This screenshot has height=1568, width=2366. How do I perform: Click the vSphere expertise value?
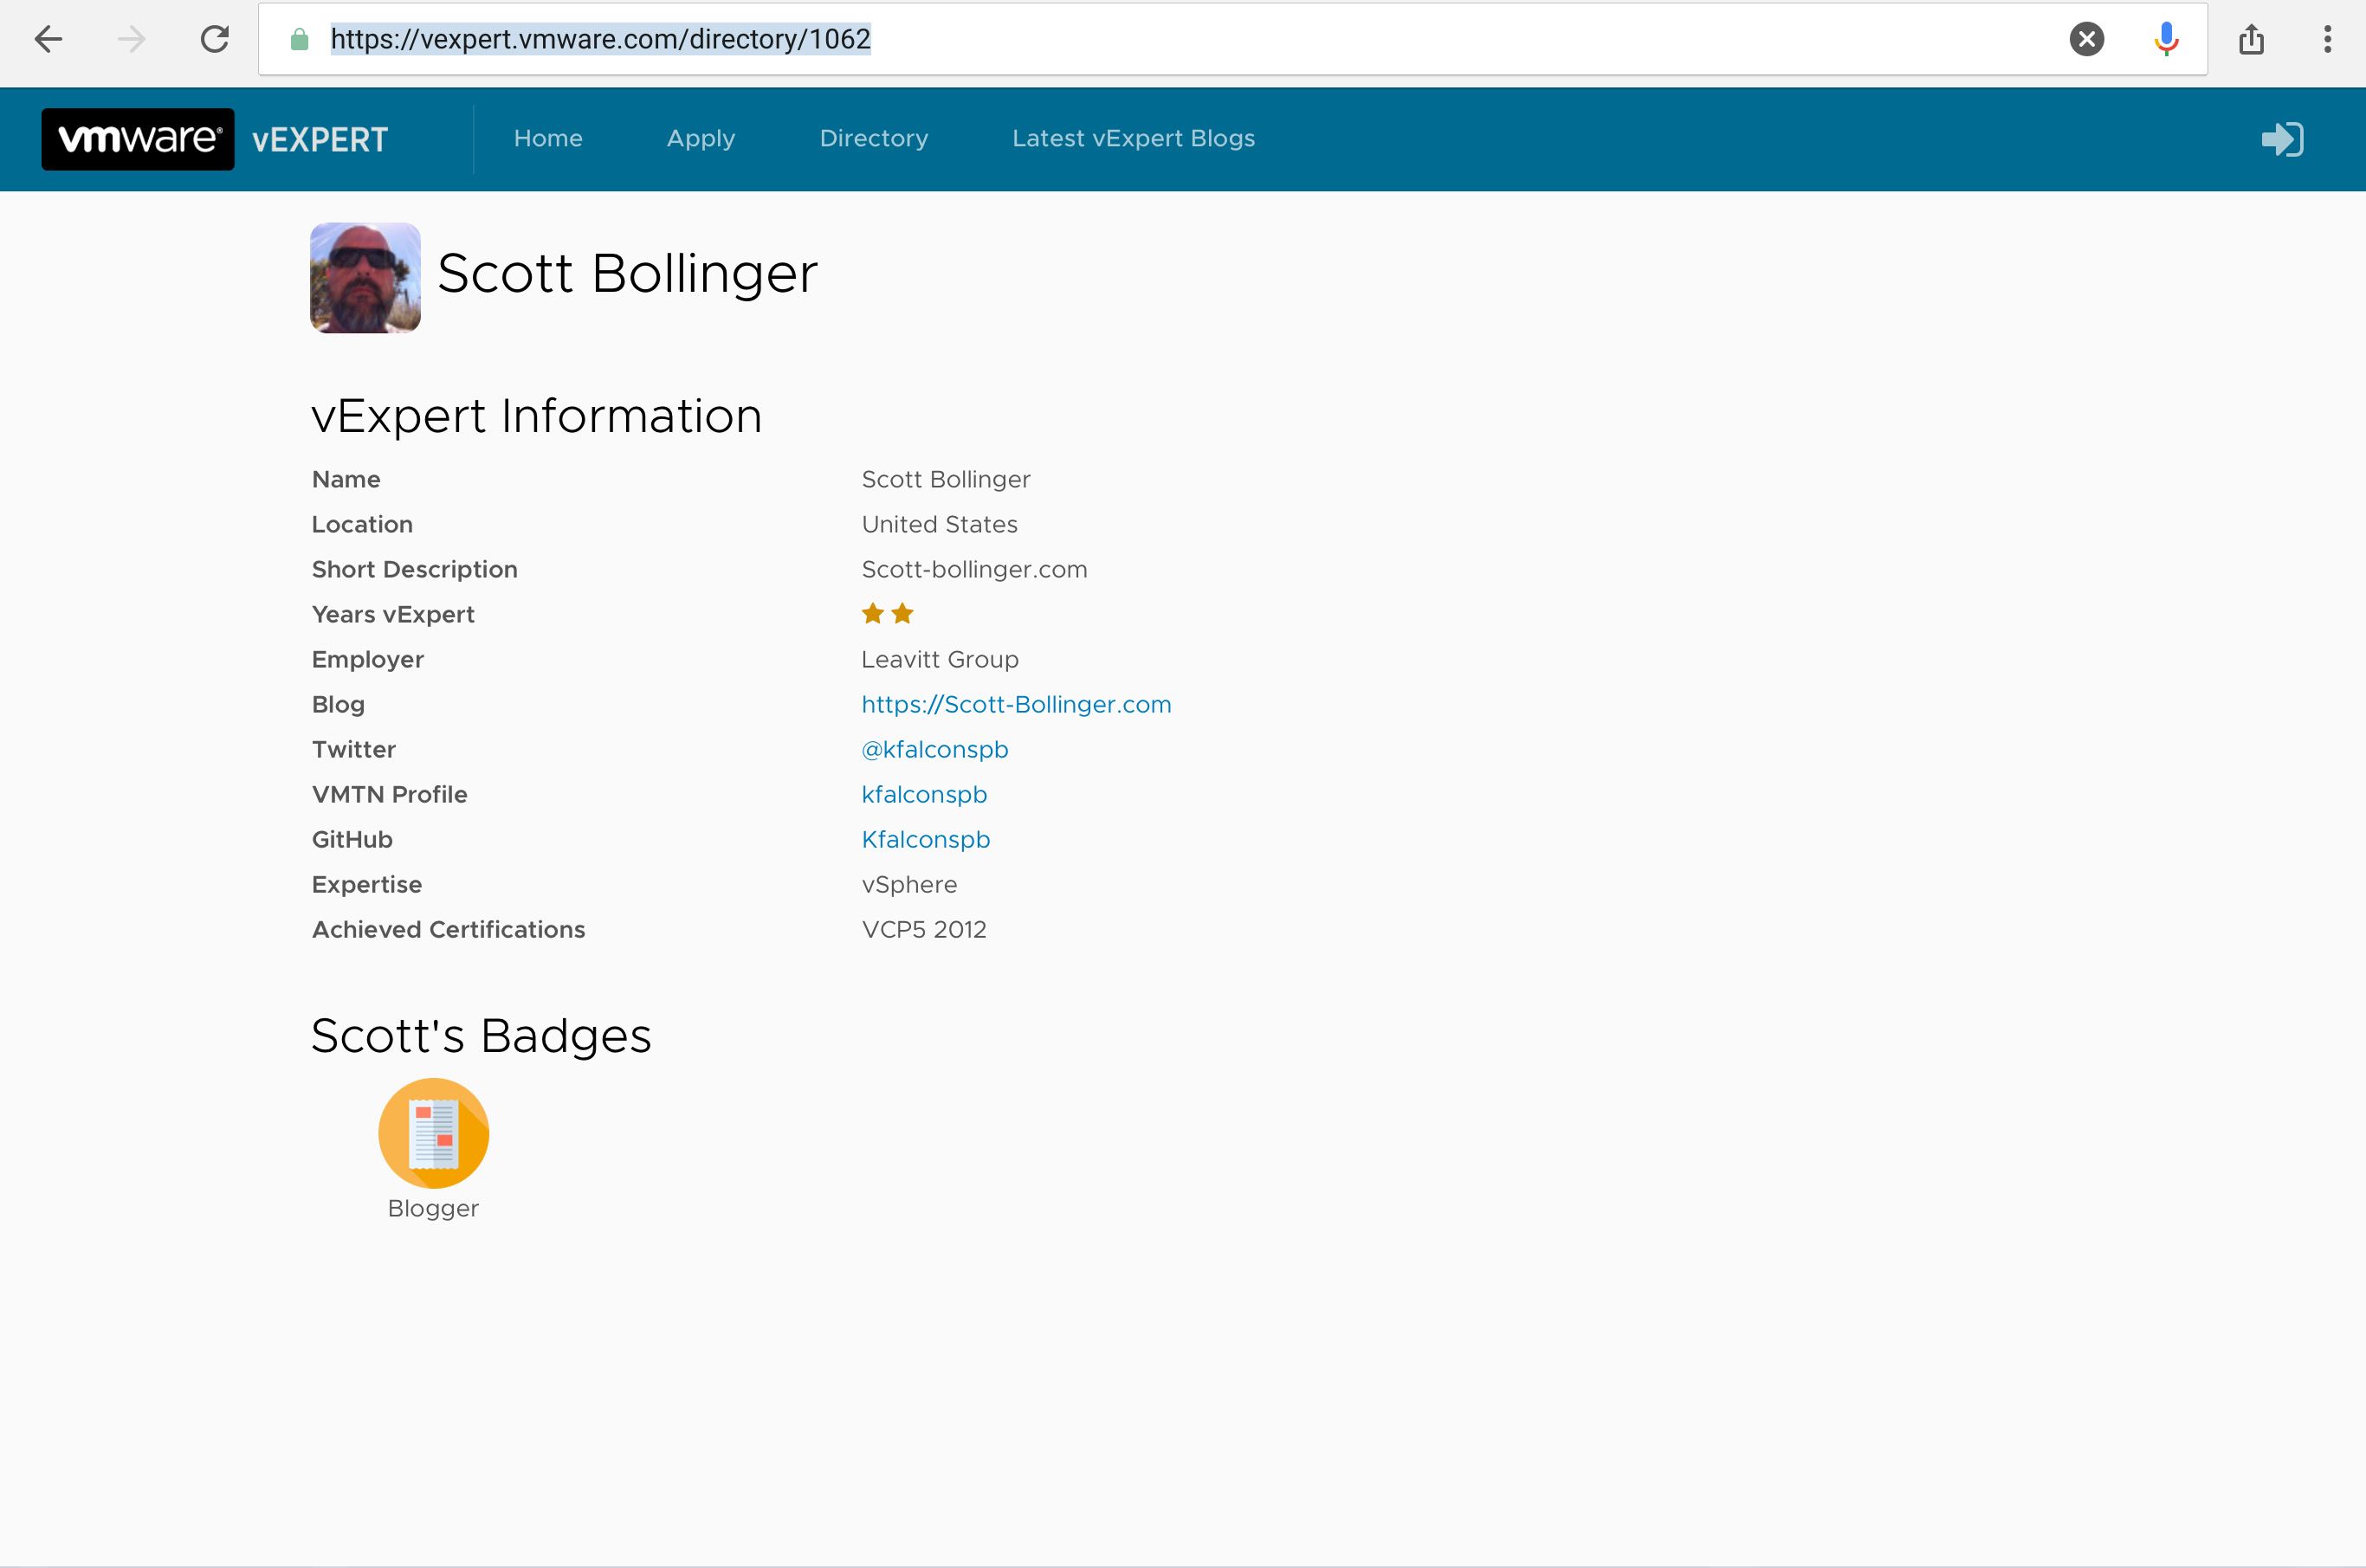pos(909,884)
